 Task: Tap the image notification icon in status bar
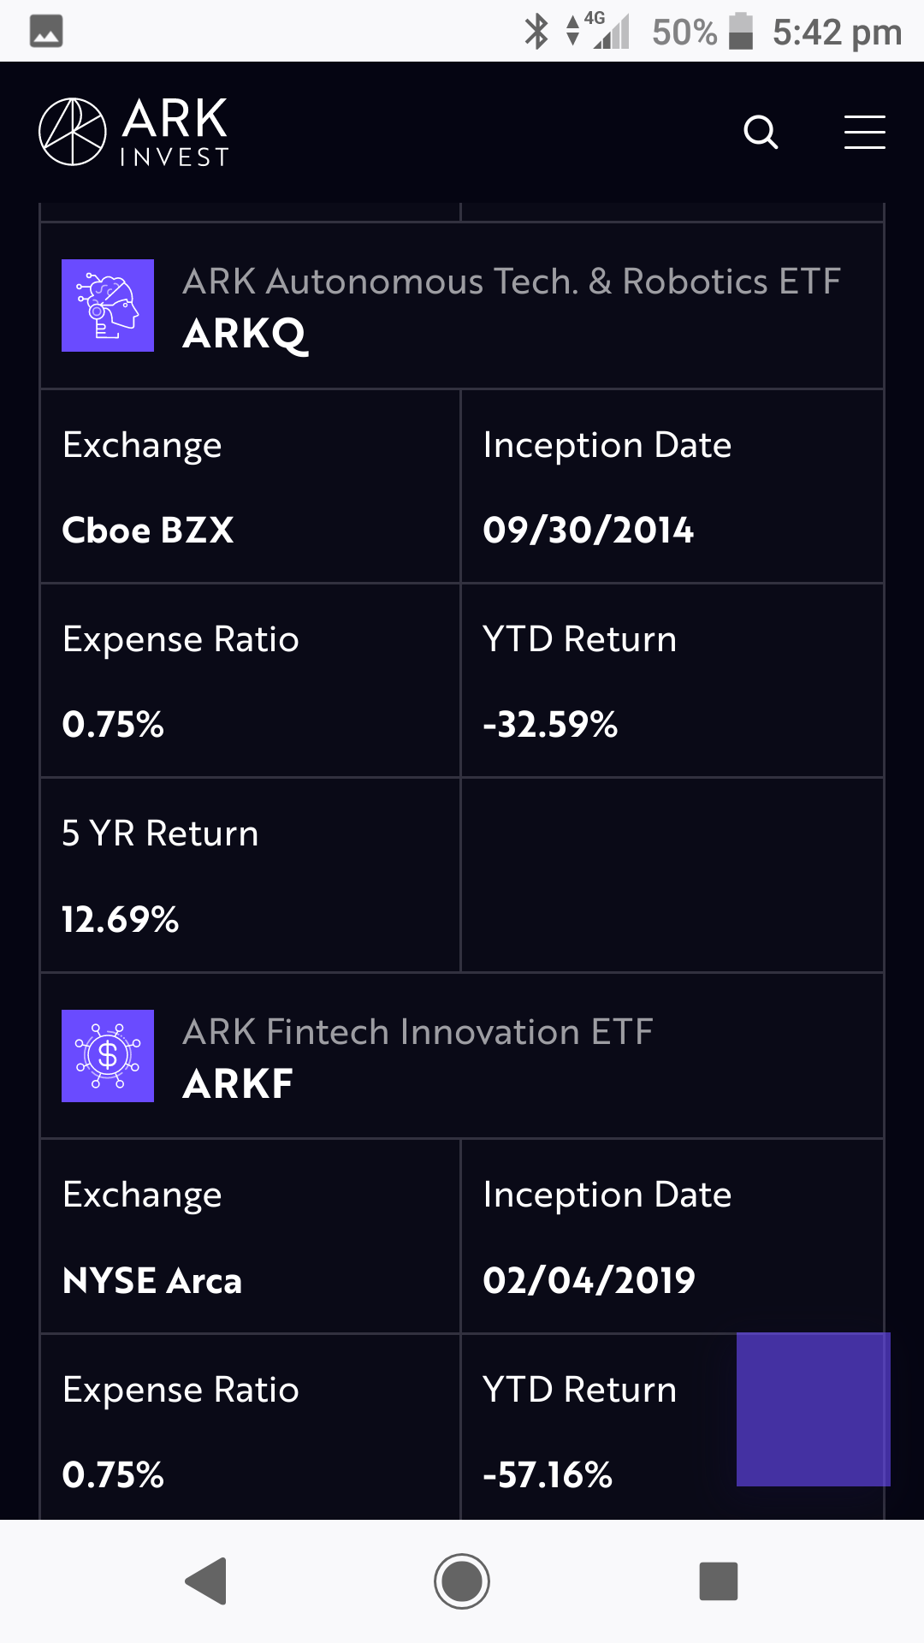point(46,32)
